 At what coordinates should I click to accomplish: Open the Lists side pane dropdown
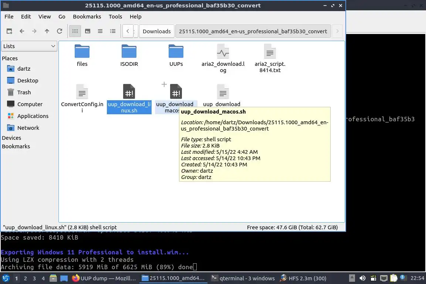pyautogui.click(x=29, y=46)
